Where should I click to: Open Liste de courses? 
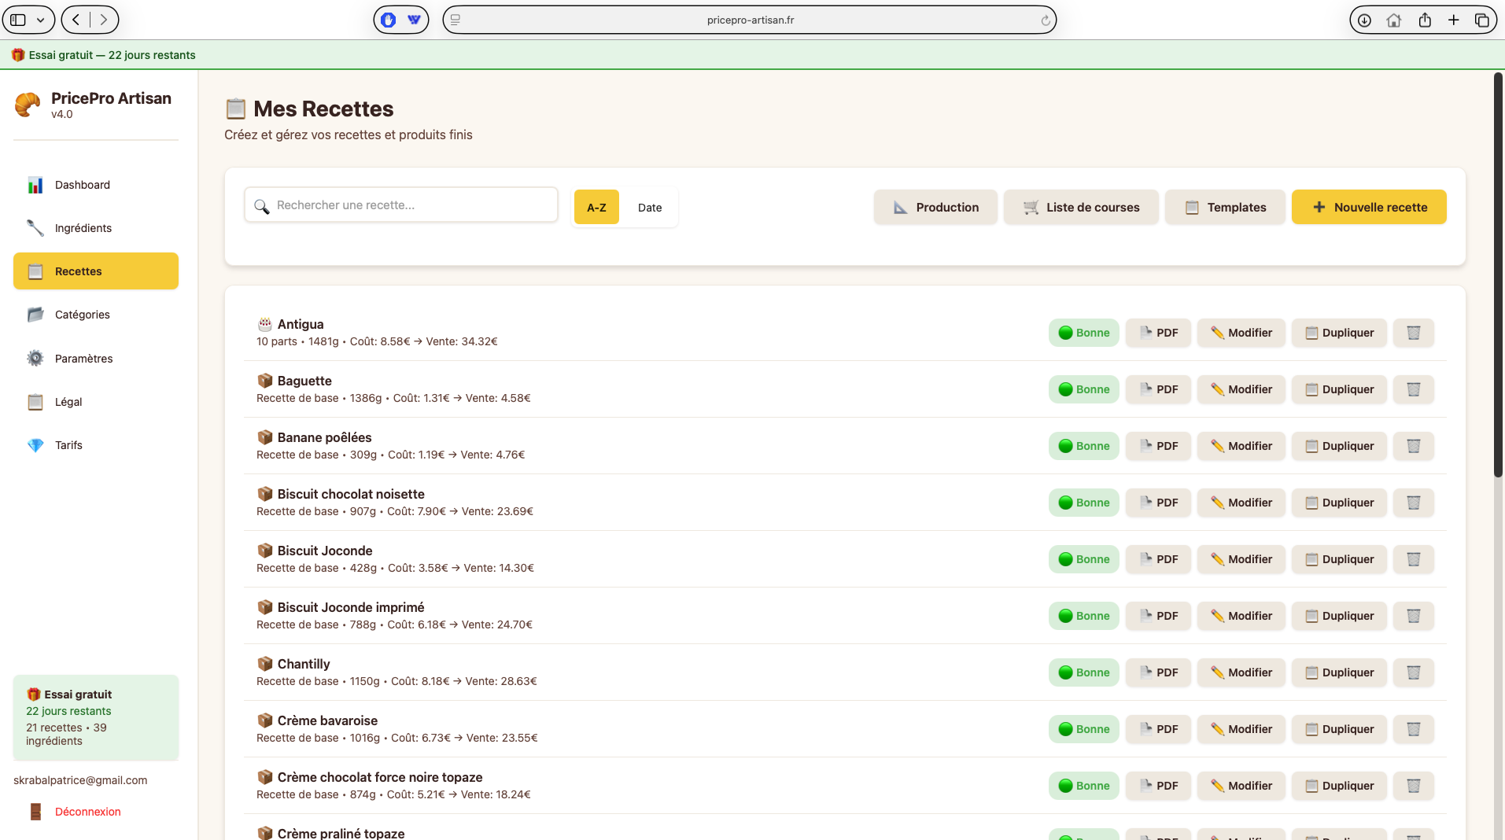pyautogui.click(x=1081, y=208)
